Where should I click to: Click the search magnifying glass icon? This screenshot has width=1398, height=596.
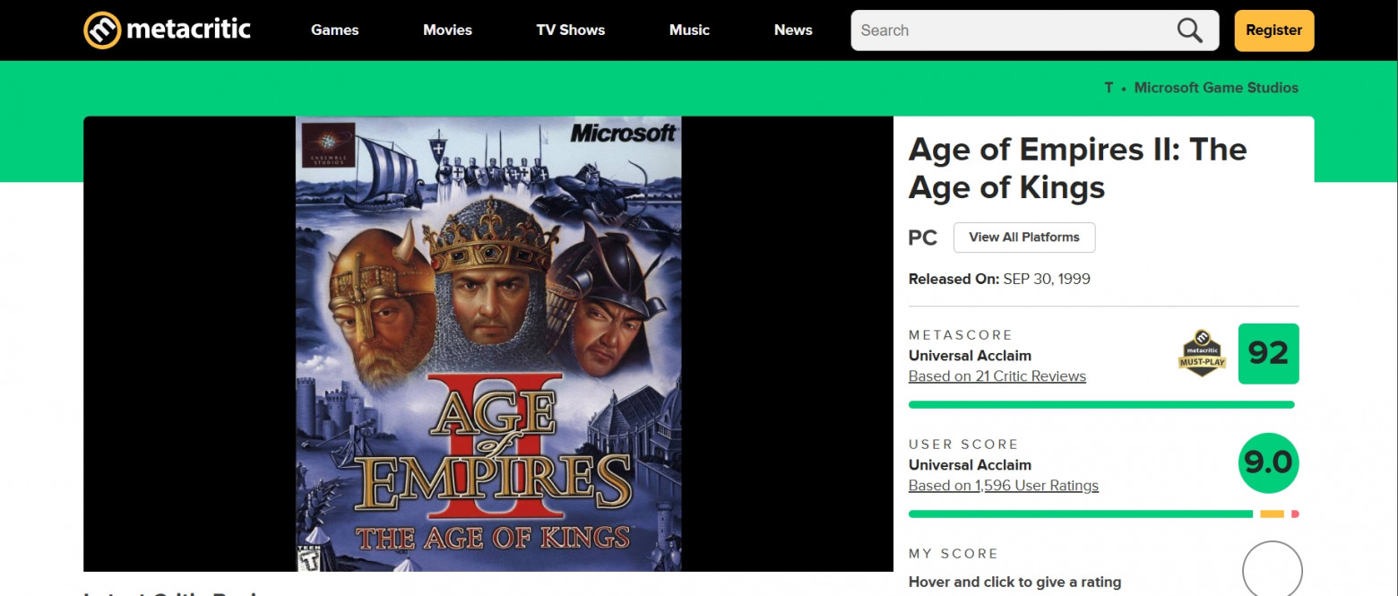coord(1188,30)
